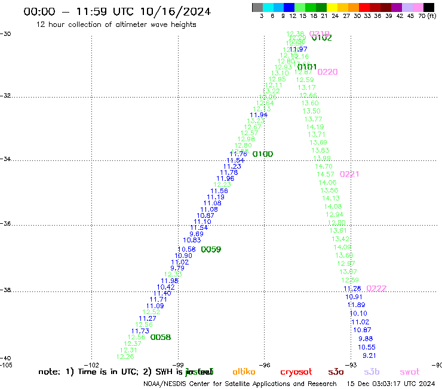This screenshot has width=442, height=389.
Task: Click the 12.52 wave height value
Action: [x=151, y=312]
